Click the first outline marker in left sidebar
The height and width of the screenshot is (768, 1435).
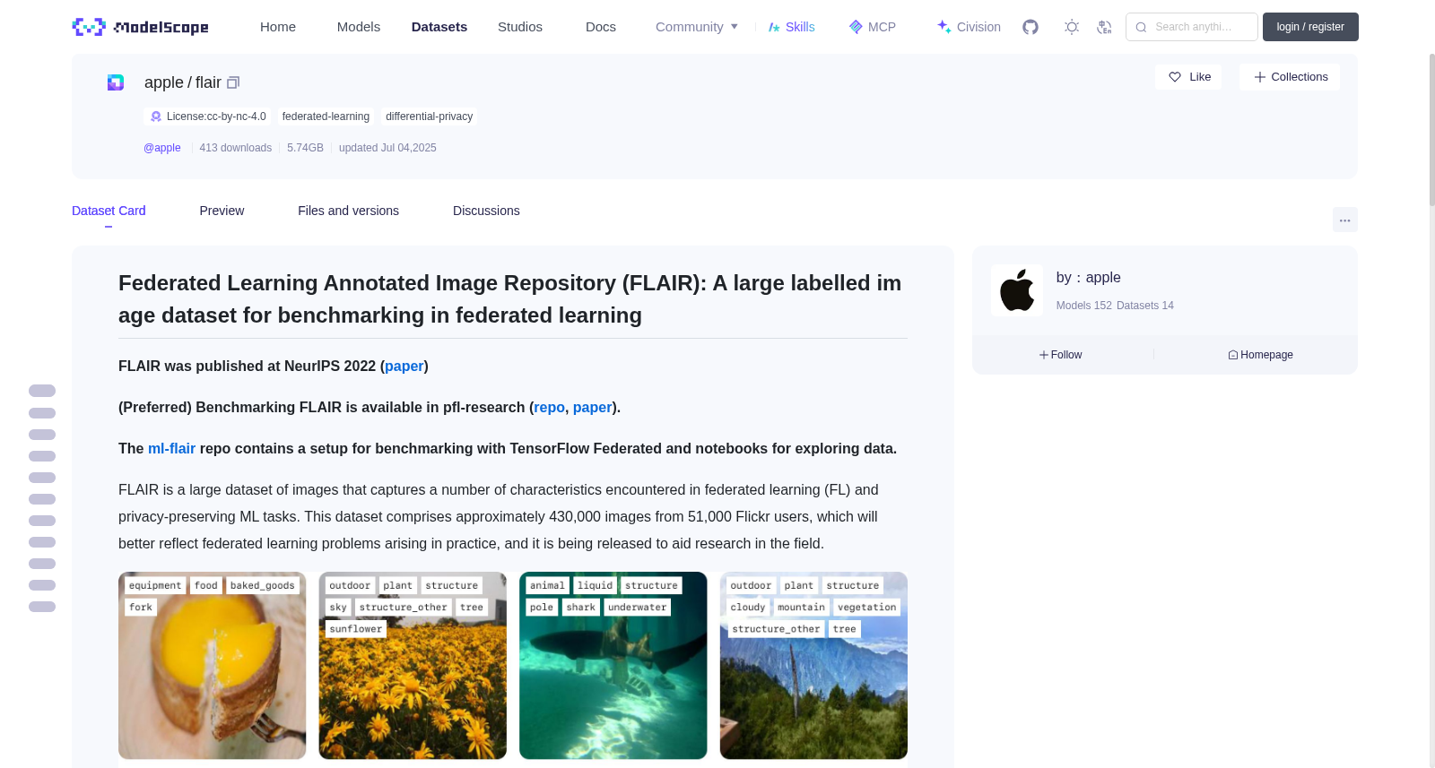(42, 391)
